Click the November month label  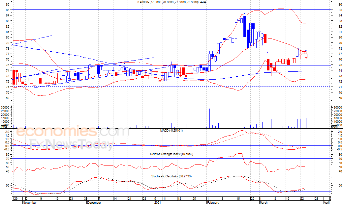[30, 202]
